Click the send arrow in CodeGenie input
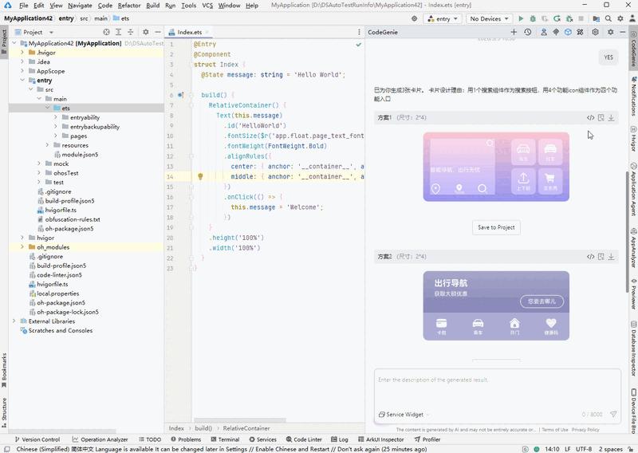638x453 pixels. [x=613, y=415]
